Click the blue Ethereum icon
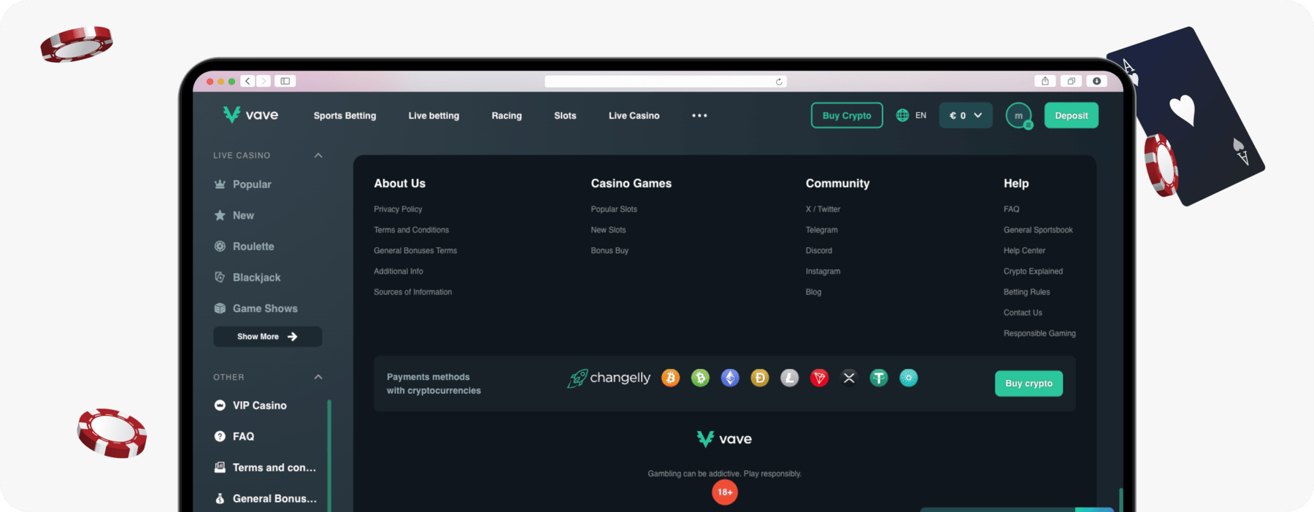This screenshot has width=1314, height=512. click(x=730, y=378)
